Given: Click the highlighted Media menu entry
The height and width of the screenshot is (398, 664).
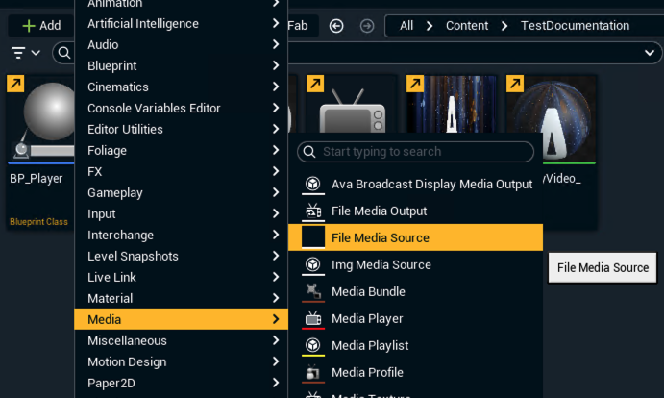Looking at the screenshot, I should pos(182,319).
